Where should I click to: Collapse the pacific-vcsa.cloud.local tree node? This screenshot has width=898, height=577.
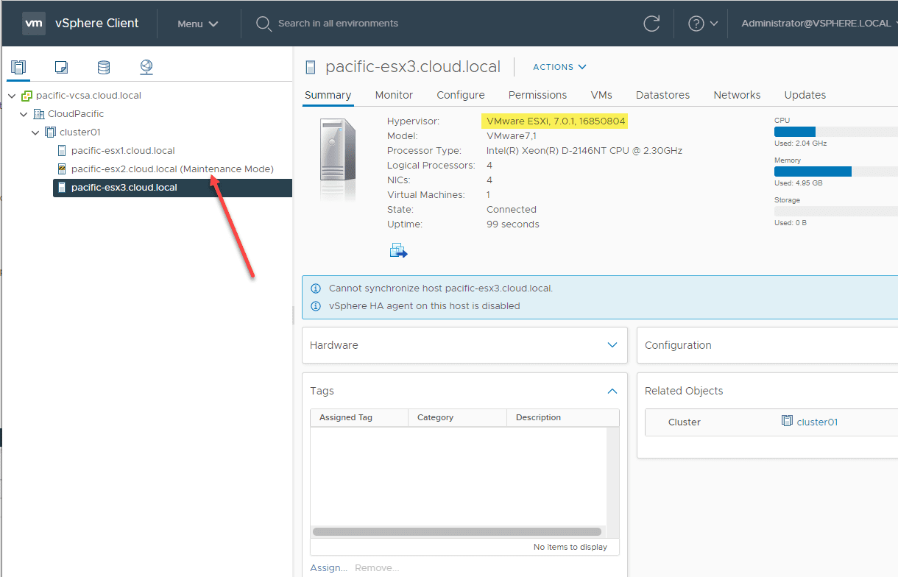coord(13,96)
